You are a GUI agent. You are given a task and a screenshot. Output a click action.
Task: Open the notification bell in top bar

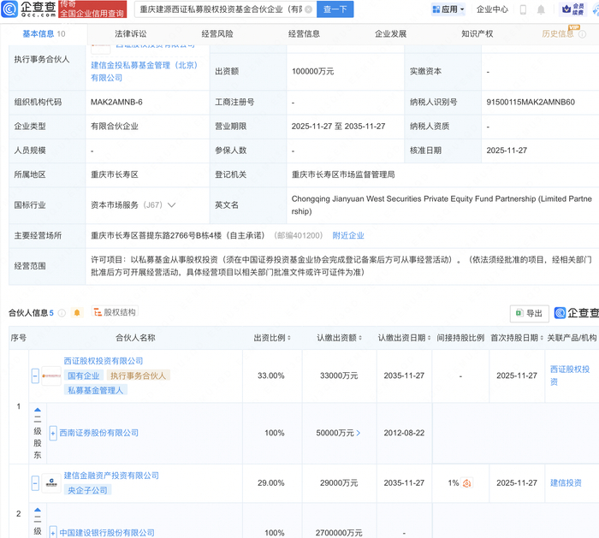click(541, 9)
